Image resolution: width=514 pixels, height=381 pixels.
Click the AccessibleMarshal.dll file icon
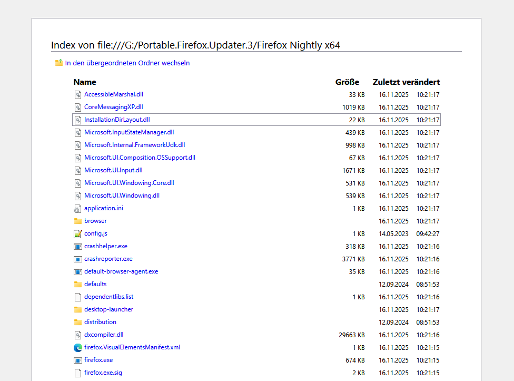click(x=78, y=95)
